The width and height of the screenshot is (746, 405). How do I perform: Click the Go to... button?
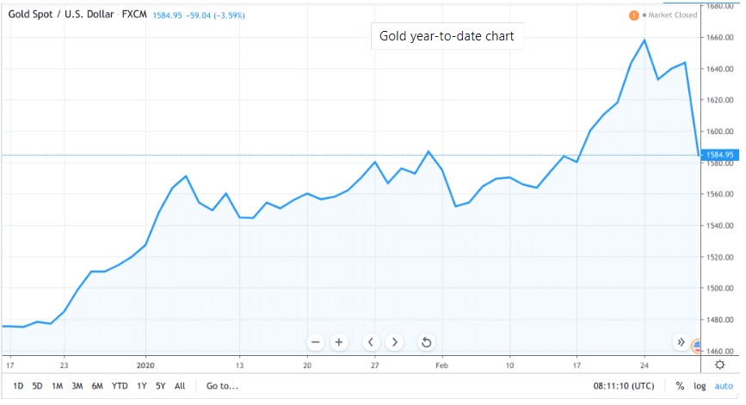point(222,386)
